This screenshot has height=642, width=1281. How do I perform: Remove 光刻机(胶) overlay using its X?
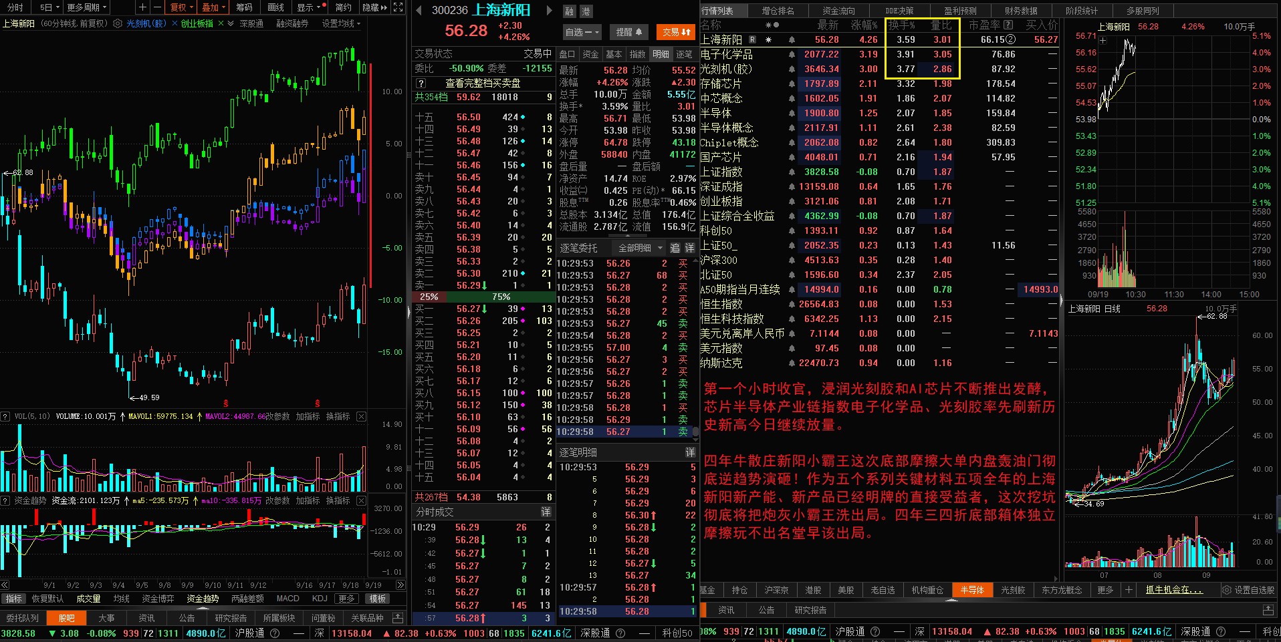click(174, 23)
